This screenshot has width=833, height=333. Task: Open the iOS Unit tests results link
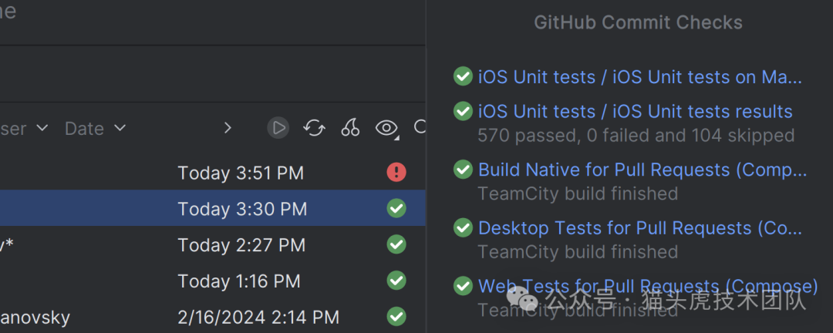[x=635, y=112]
